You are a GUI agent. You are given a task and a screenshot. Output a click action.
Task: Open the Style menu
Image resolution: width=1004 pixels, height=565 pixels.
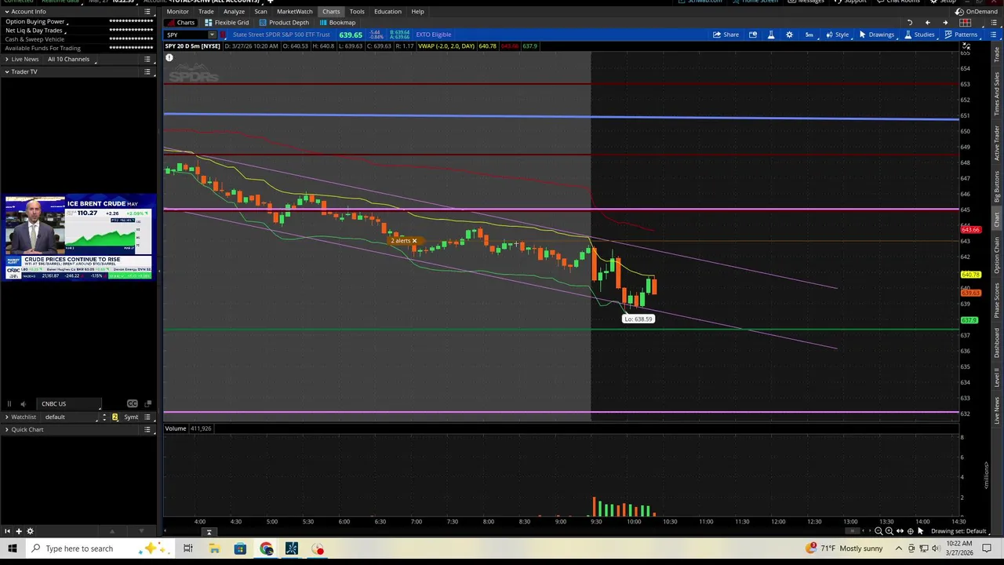point(837,35)
